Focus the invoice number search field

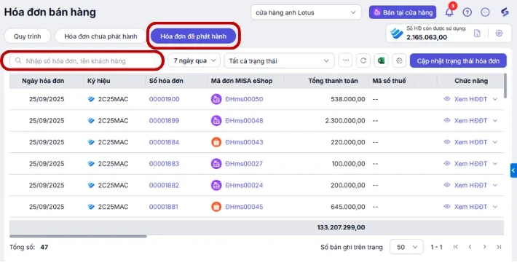[x=86, y=60]
